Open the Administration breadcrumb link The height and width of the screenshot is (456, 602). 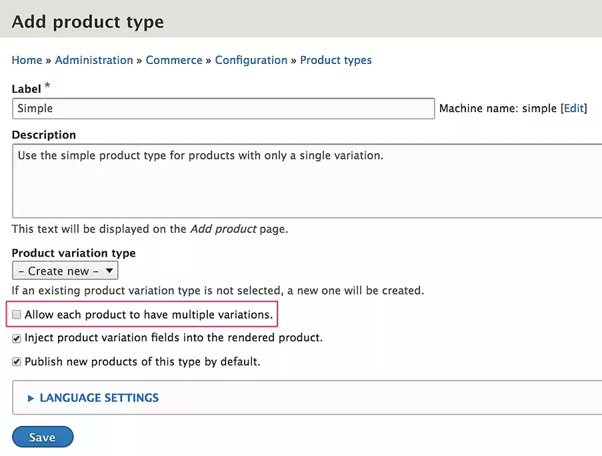pyautogui.click(x=94, y=60)
